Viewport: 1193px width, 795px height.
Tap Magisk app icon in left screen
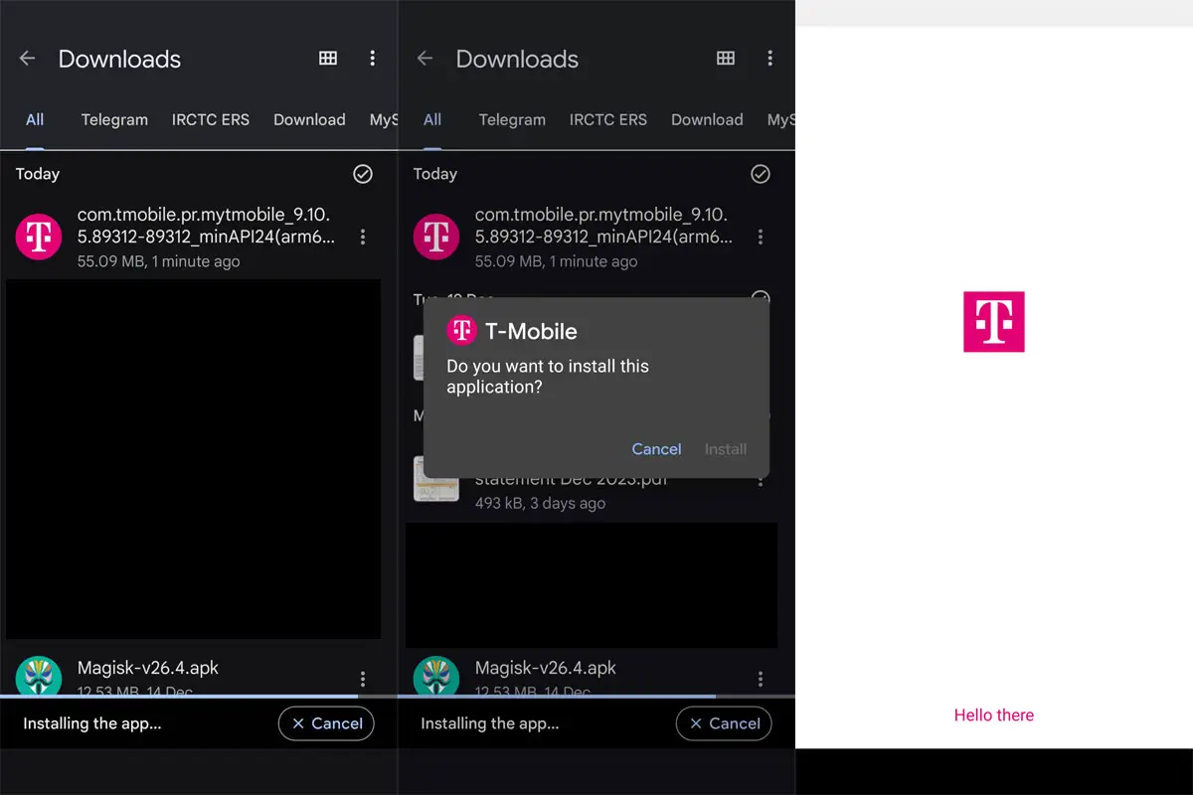tap(39, 676)
